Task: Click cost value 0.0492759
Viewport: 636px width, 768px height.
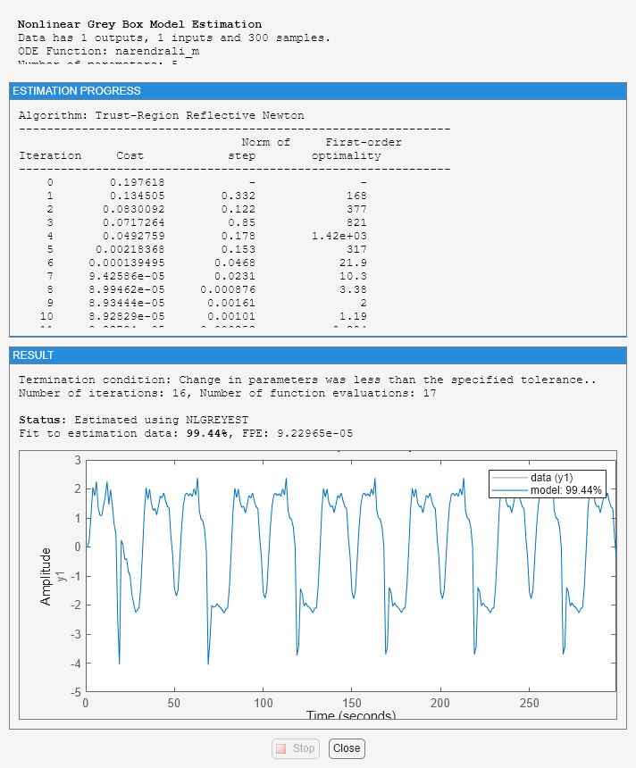Action: 134,236
